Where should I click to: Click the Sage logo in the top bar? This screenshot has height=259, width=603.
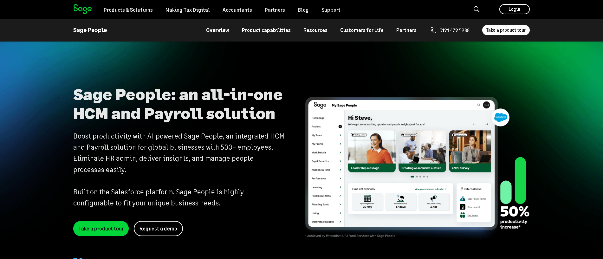coord(82,9)
